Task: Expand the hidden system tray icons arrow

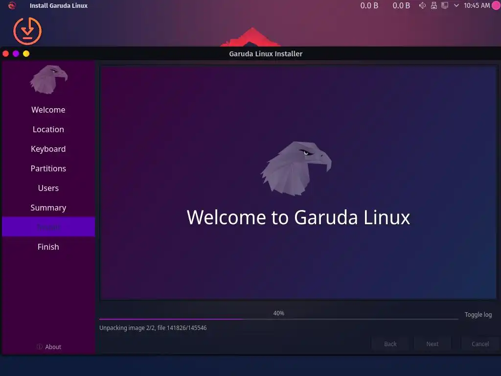Action: (456, 5)
